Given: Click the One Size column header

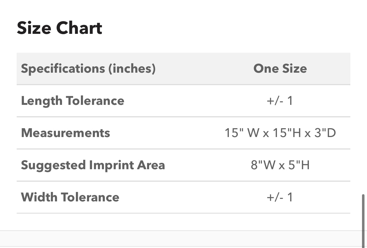Looking at the screenshot, I should pyautogui.click(x=280, y=69).
